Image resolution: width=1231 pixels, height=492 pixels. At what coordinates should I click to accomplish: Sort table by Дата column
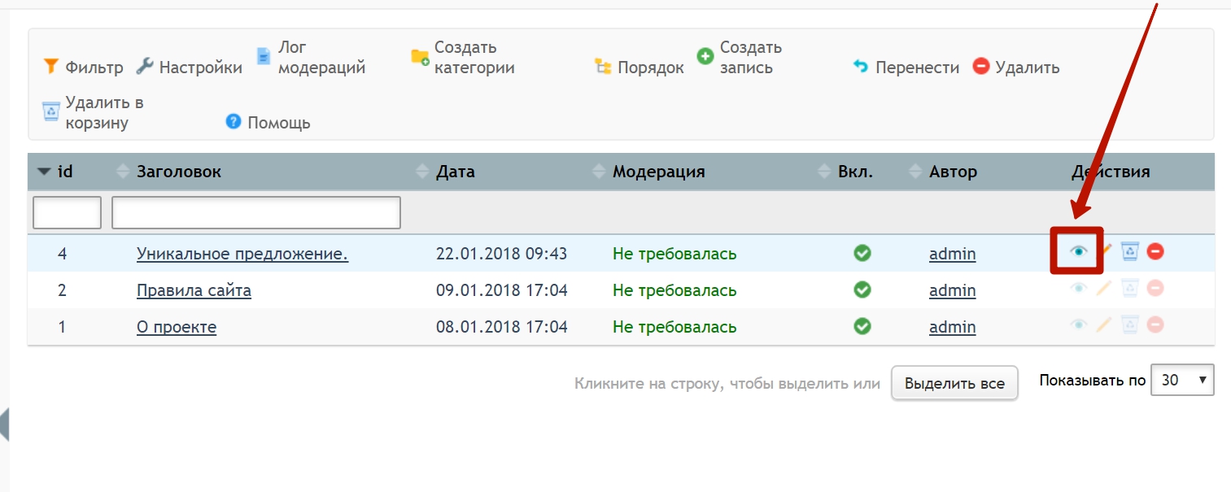[455, 172]
